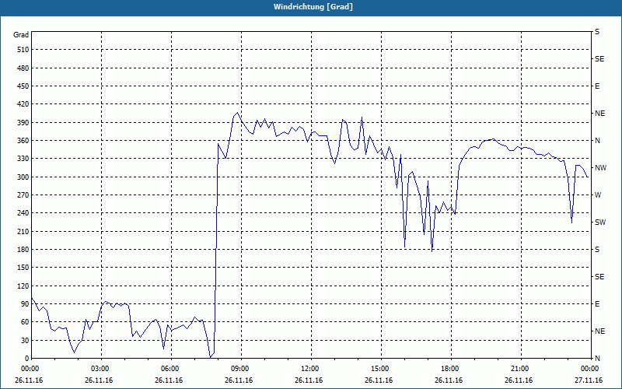The height and width of the screenshot is (389, 622).
Task: Click the 270 y-axis label
Action: tap(23, 195)
